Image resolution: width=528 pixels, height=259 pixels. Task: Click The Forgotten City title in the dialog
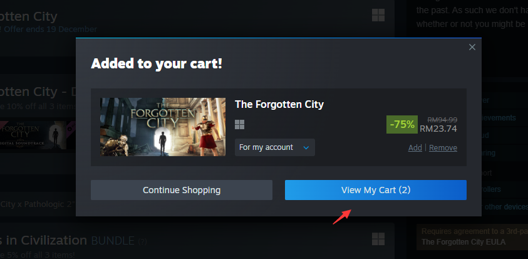tap(279, 104)
